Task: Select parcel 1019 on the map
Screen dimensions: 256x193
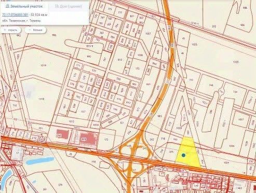Action: 44,65
